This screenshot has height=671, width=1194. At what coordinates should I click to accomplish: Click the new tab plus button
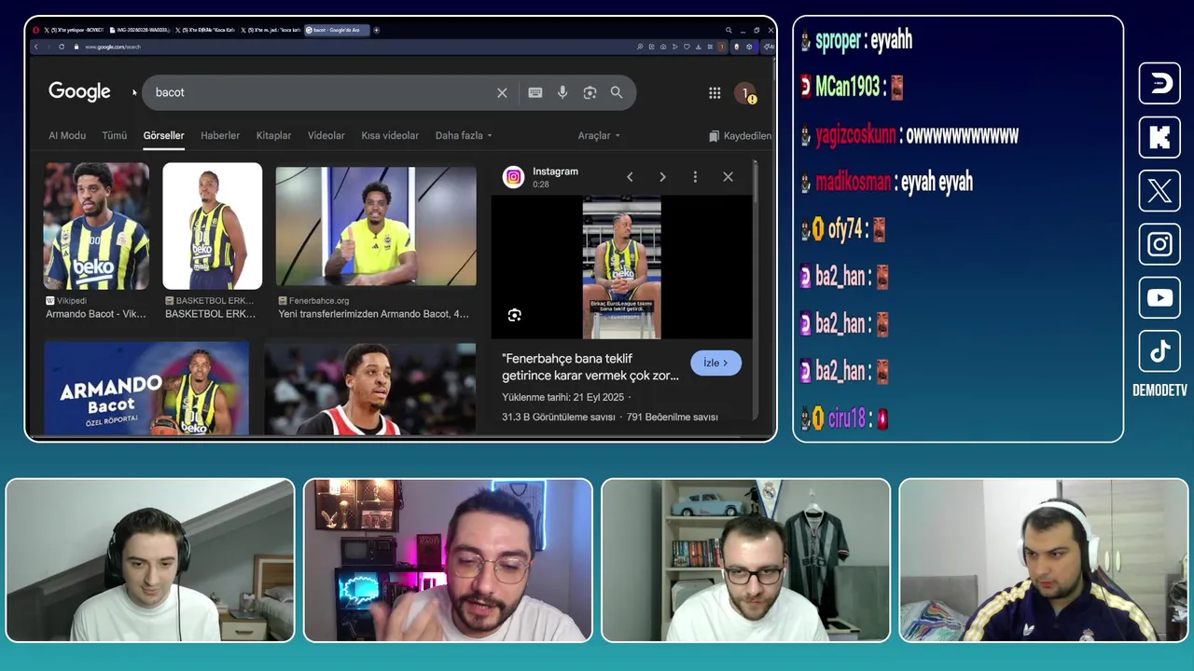tap(376, 30)
